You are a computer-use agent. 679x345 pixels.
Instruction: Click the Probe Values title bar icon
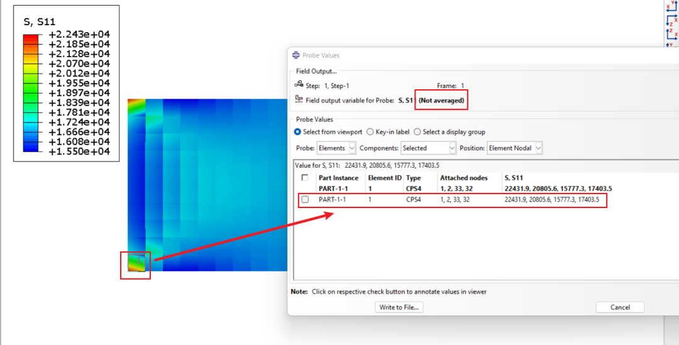point(295,55)
